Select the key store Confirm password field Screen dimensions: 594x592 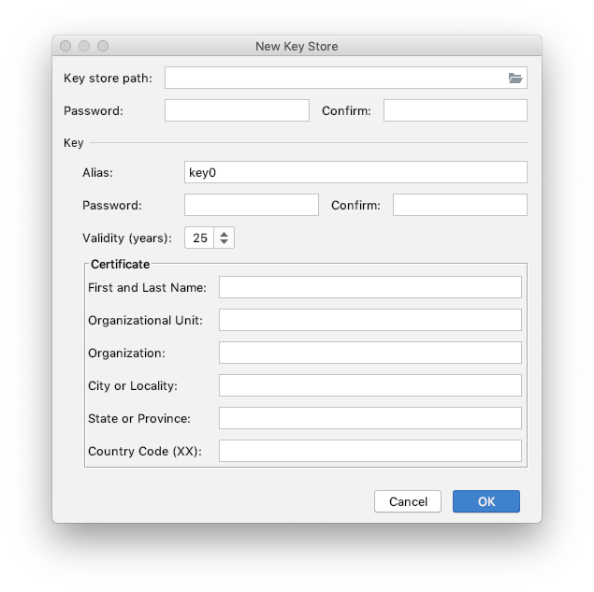tap(455, 110)
